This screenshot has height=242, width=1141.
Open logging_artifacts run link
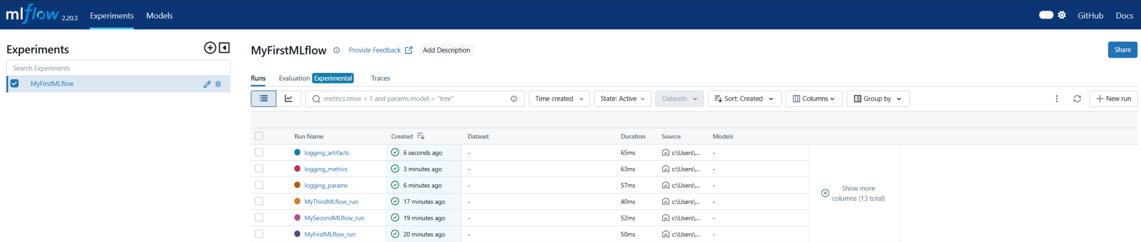326,153
